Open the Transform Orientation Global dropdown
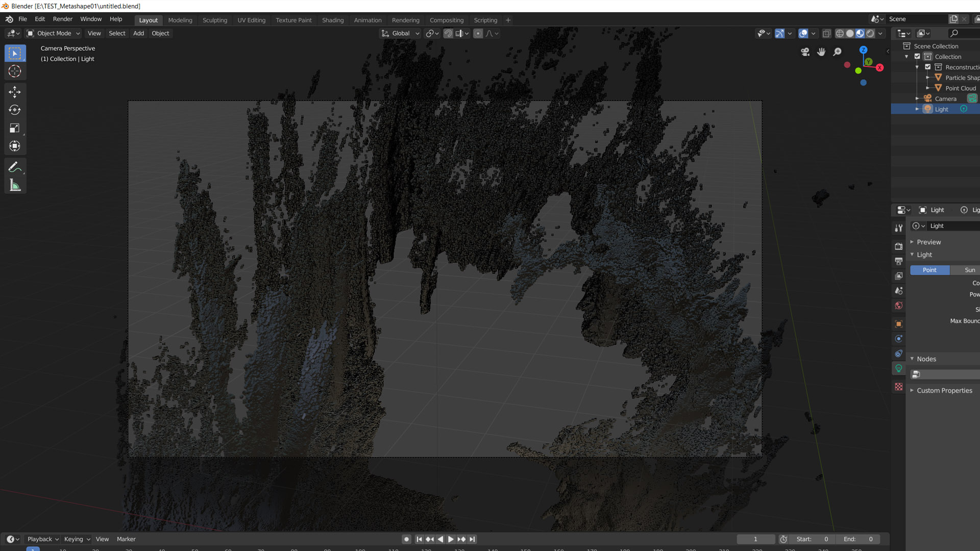Screen dimensions: 980x551 (x=401, y=33)
